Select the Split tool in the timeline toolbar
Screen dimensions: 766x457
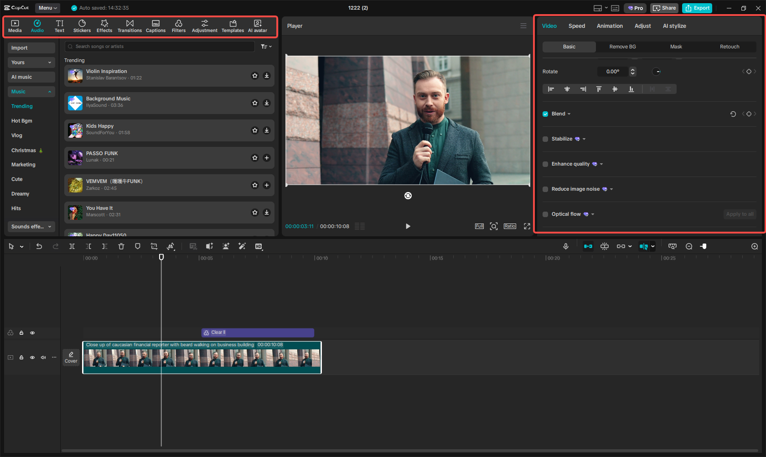tap(72, 246)
